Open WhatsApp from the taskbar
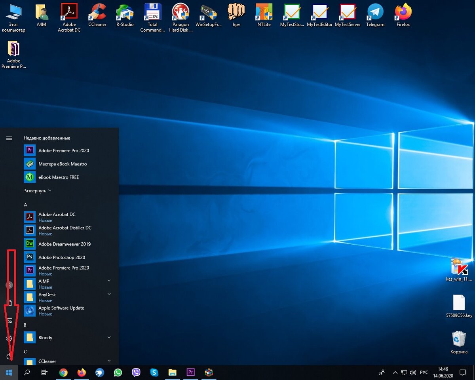 coord(118,372)
